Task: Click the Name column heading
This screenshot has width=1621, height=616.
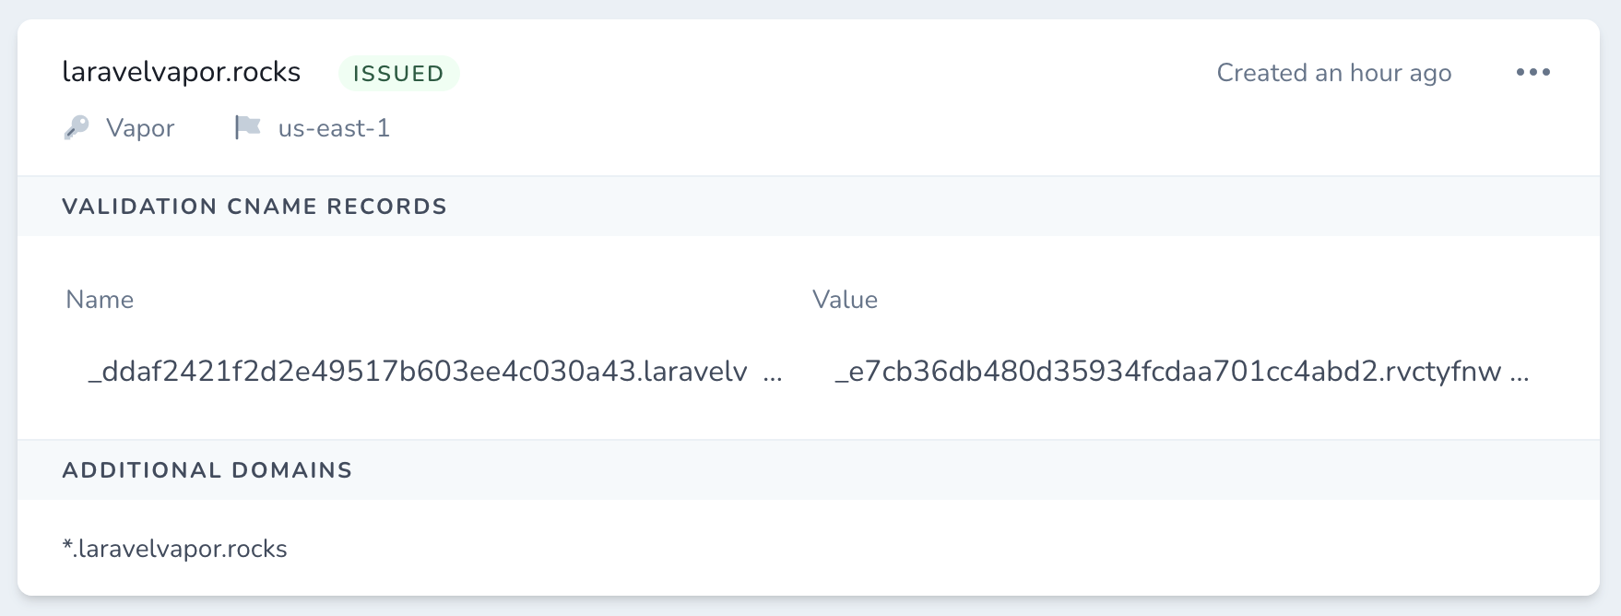Action: [x=100, y=300]
